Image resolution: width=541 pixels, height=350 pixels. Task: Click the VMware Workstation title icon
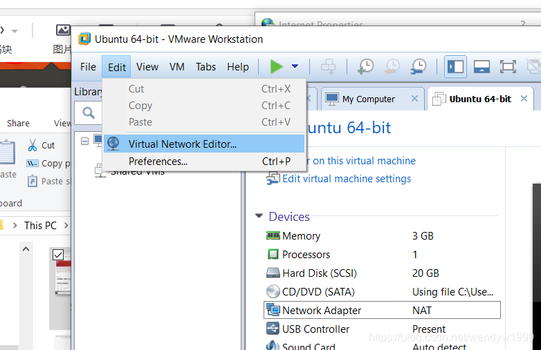pos(84,39)
